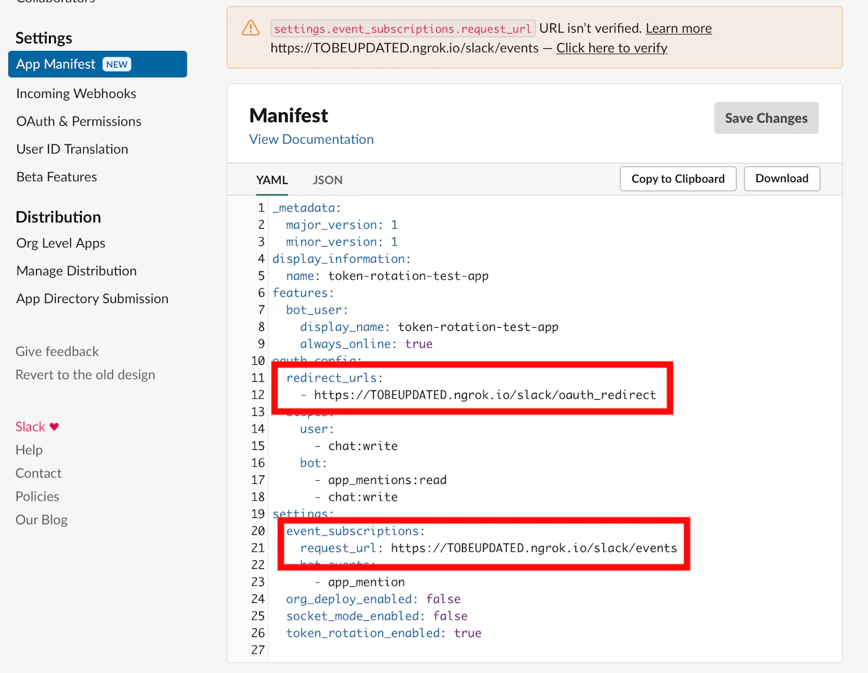
Task: Click display_name: token-rotation-test-app line
Action: click(x=429, y=327)
